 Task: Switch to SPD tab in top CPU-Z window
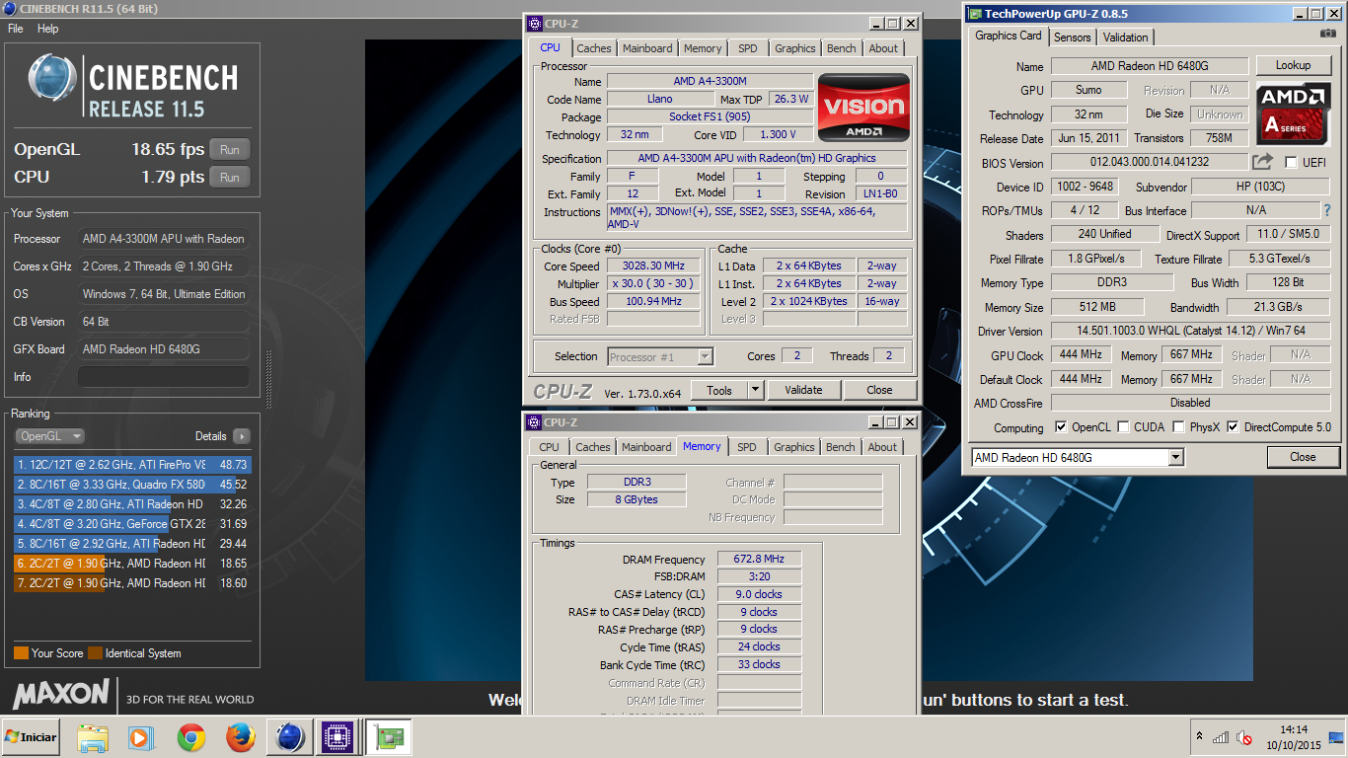pos(748,48)
